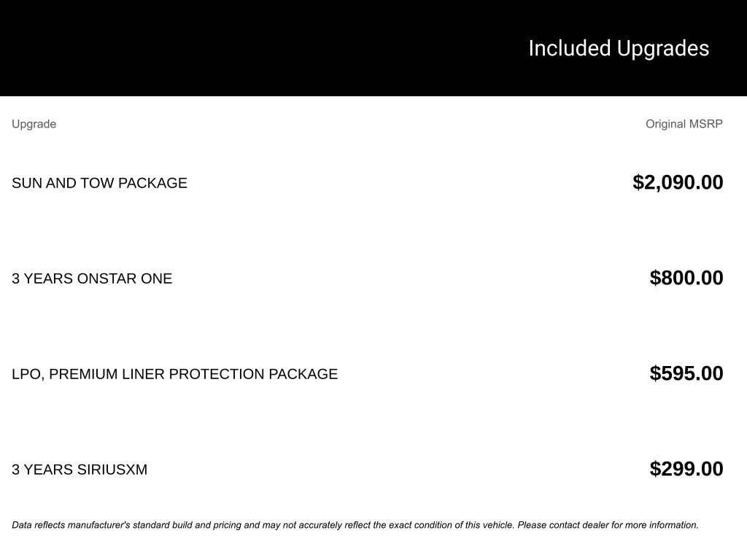Click the SUN AND TOW PACKAGE row label
The height and width of the screenshot is (560, 747).
tap(99, 183)
